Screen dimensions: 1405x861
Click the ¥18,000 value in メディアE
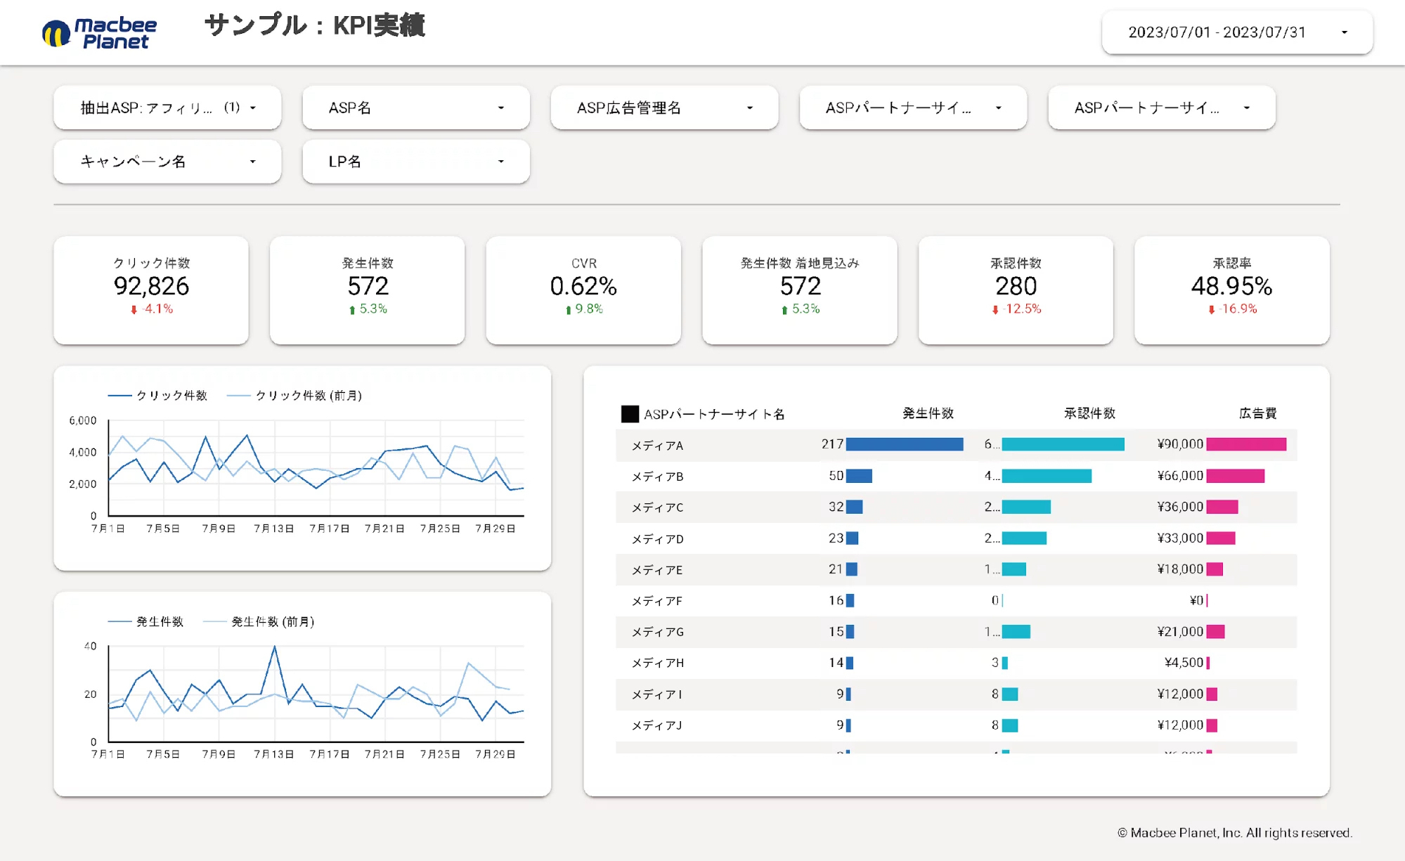click(1180, 569)
